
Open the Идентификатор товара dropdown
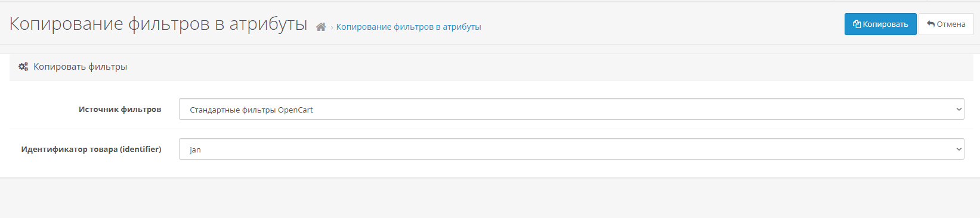(x=571, y=149)
